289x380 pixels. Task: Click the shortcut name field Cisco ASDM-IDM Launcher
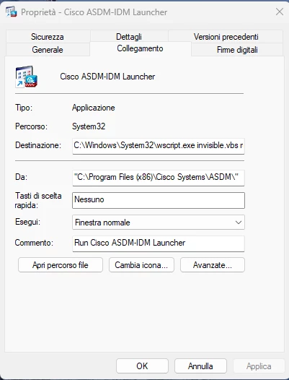[107, 77]
